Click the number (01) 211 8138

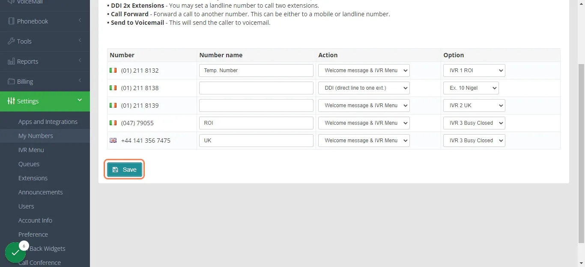[140, 88]
